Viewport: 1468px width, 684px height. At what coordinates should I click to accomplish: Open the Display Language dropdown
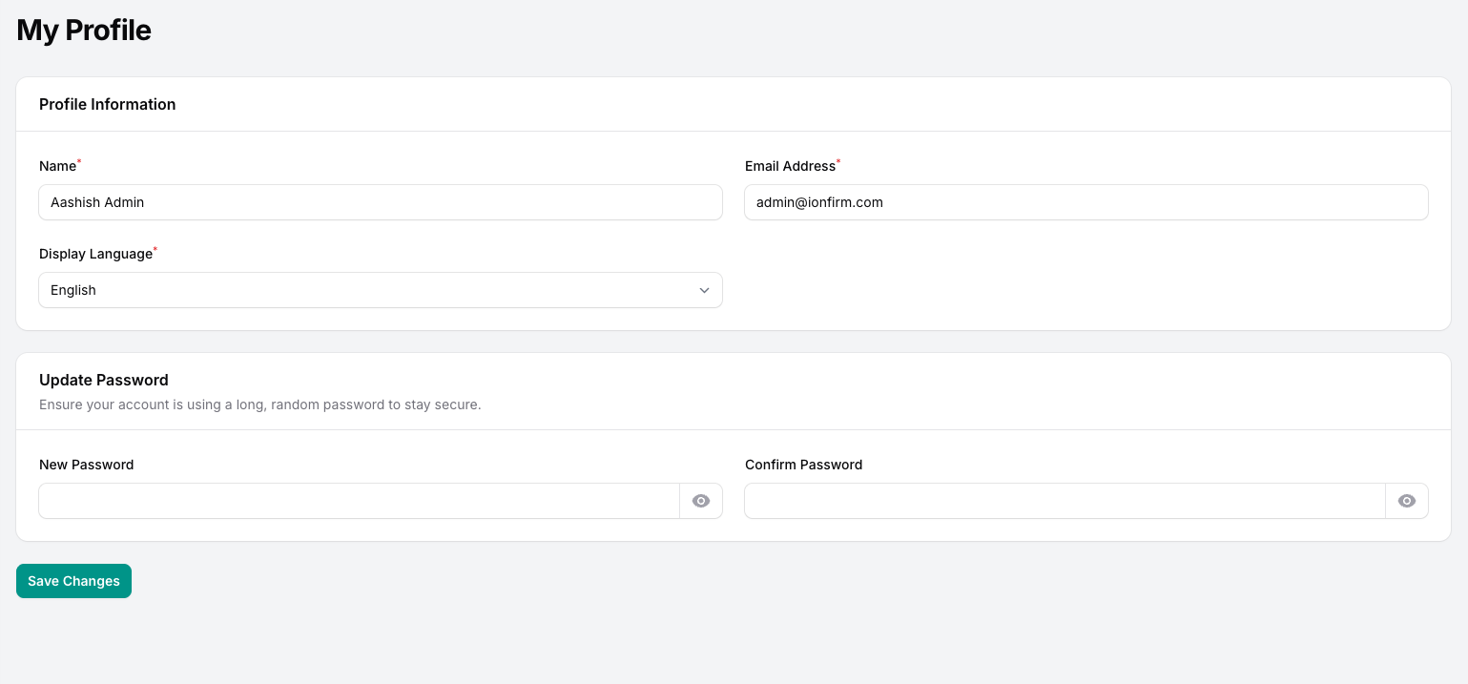380,290
